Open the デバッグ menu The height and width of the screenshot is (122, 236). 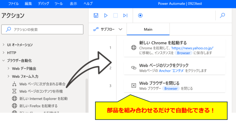[43, 3]
